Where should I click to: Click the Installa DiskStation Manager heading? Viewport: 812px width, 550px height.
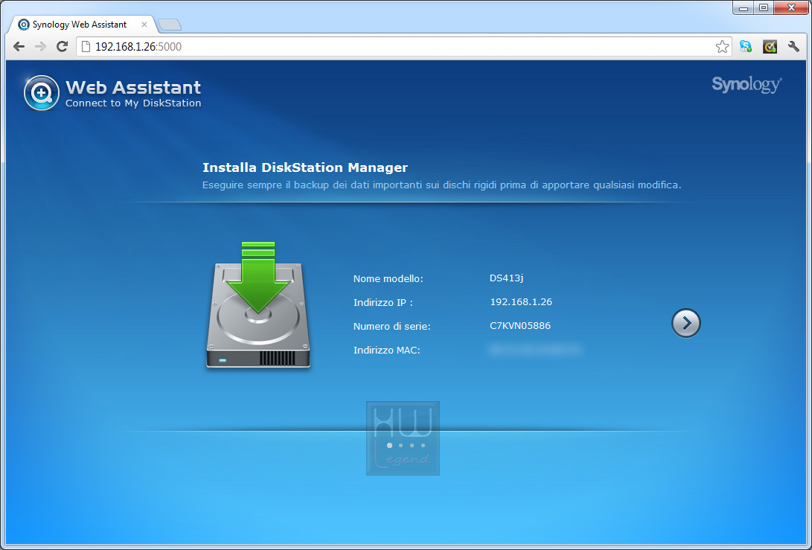(305, 167)
